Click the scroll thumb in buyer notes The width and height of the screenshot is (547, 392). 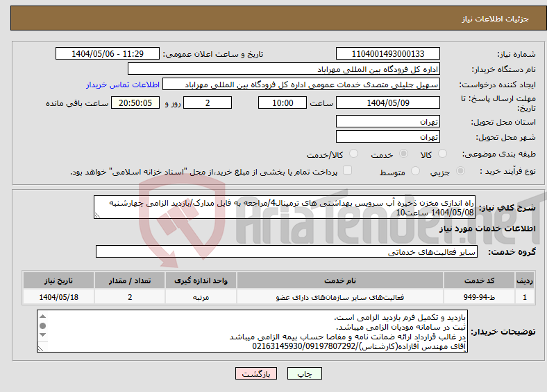tap(42, 326)
